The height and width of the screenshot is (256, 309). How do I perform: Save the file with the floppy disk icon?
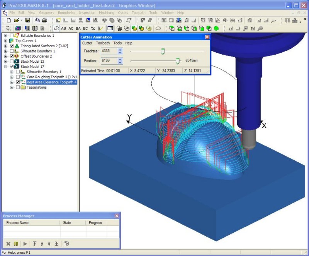pos(27,20)
